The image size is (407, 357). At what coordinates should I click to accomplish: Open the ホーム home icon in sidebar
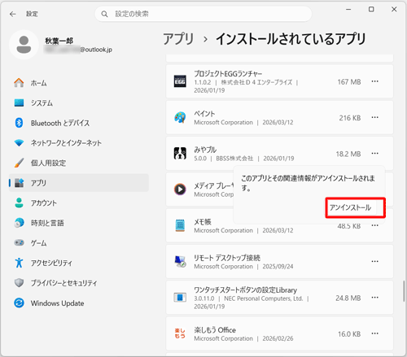tap(19, 83)
